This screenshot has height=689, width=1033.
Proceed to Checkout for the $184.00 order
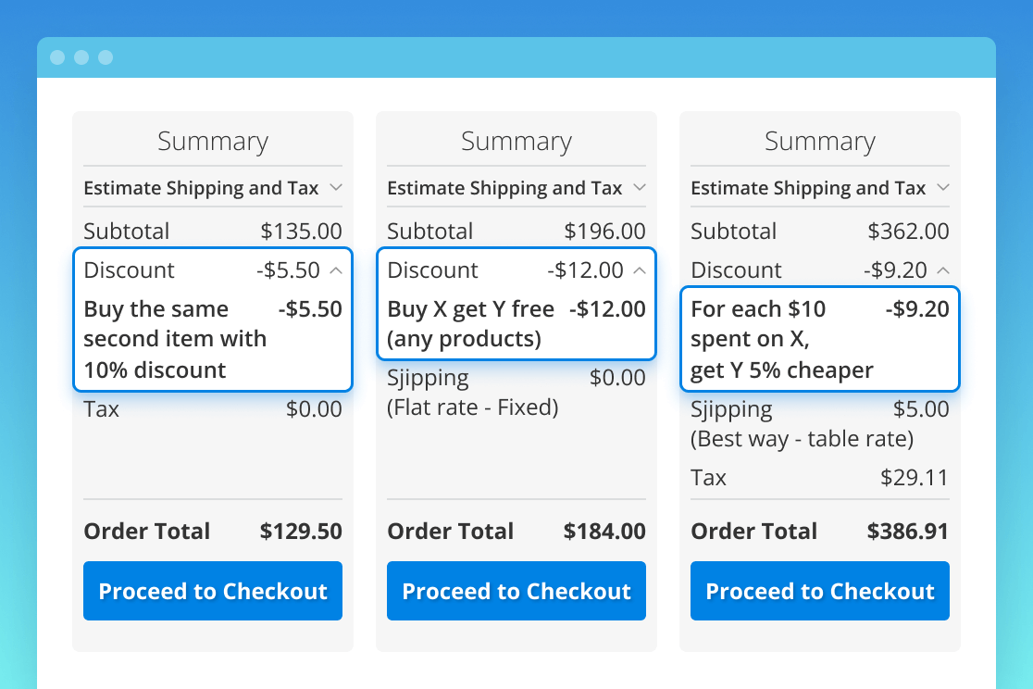(x=516, y=591)
